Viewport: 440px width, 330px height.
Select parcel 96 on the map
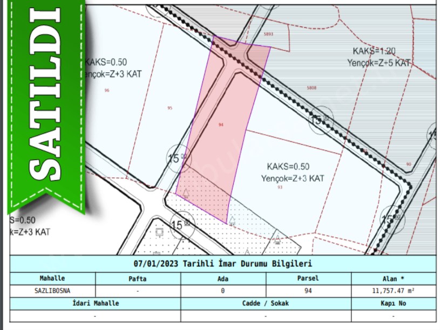[x=107, y=90]
